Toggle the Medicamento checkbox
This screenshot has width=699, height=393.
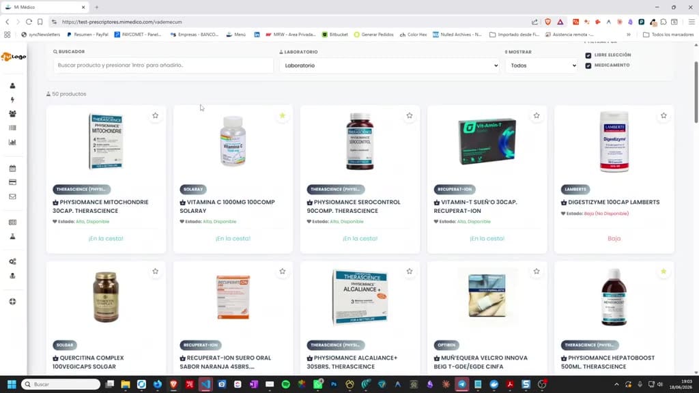[x=588, y=65]
